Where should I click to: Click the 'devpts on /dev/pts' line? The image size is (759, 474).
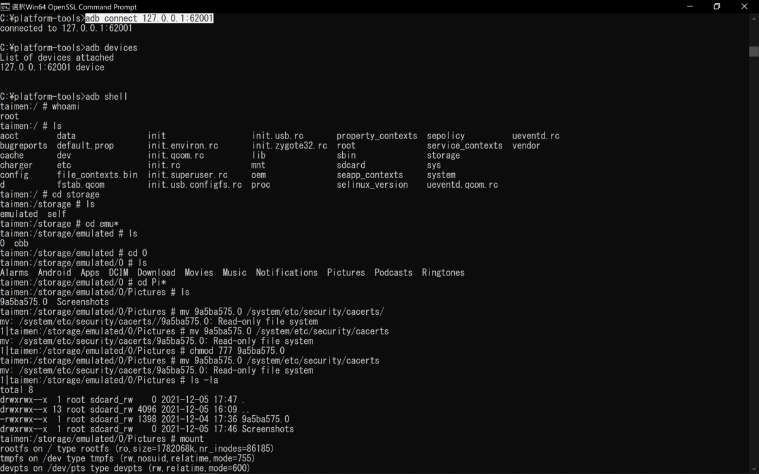tap(125, 468)
